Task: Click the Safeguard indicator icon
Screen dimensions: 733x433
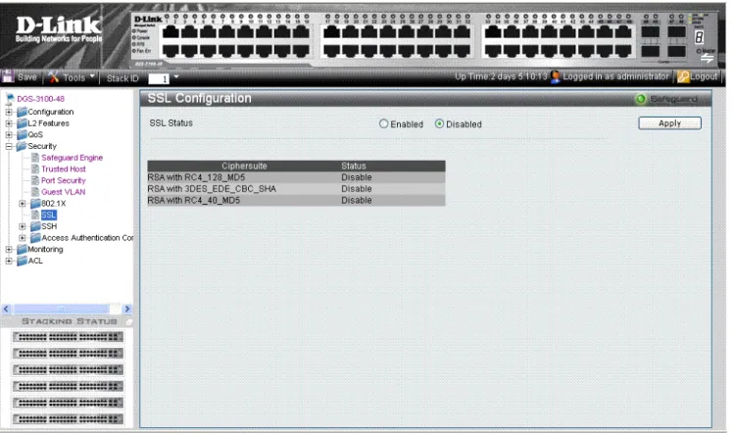Action: (x=641, y=99)
